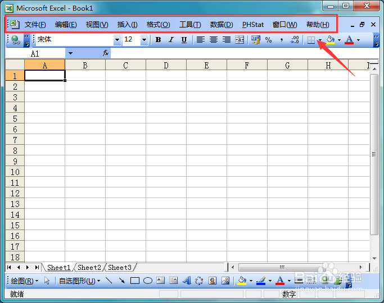This screenshot has width=384, height=303.
Task: Click the drawing toolbar line color brush
Action: click(261, 281)
